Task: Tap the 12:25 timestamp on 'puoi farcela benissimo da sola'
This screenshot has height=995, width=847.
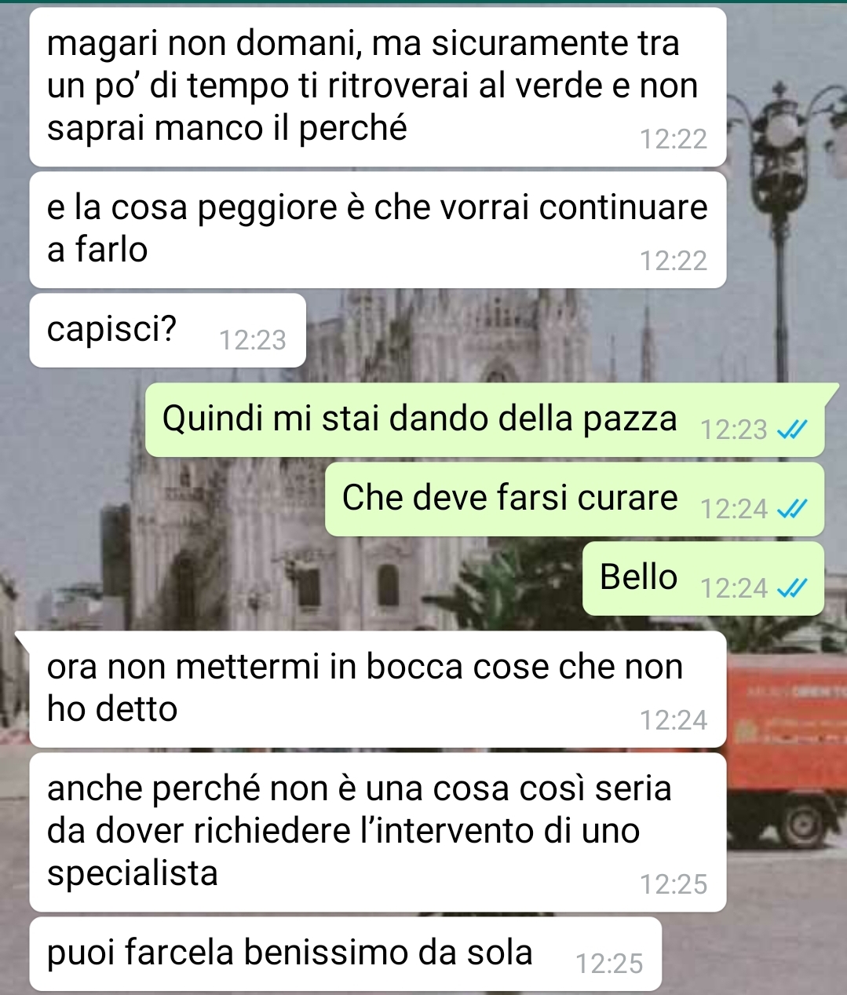Action: tap(609, 963)
